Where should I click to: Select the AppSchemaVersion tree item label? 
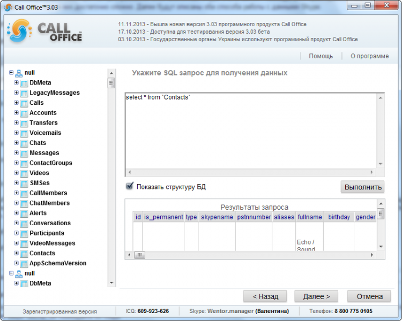(x=58, y=263)
